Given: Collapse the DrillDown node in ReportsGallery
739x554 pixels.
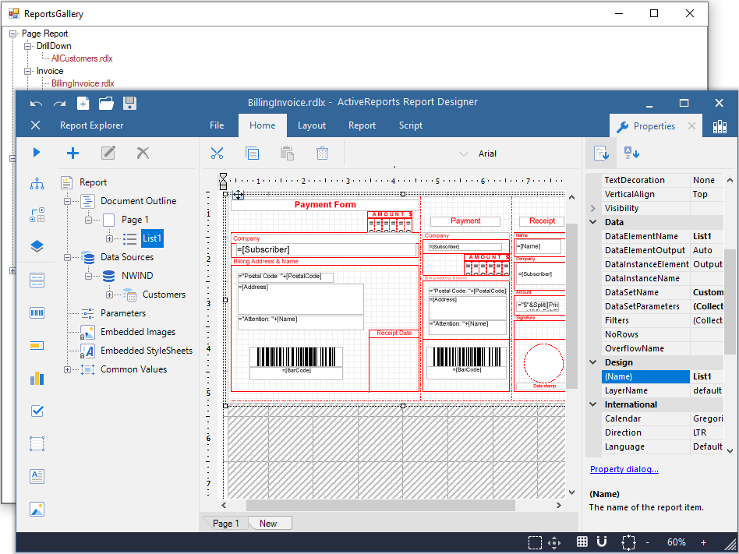Looking at the screenshot, I should pos(28,46).
